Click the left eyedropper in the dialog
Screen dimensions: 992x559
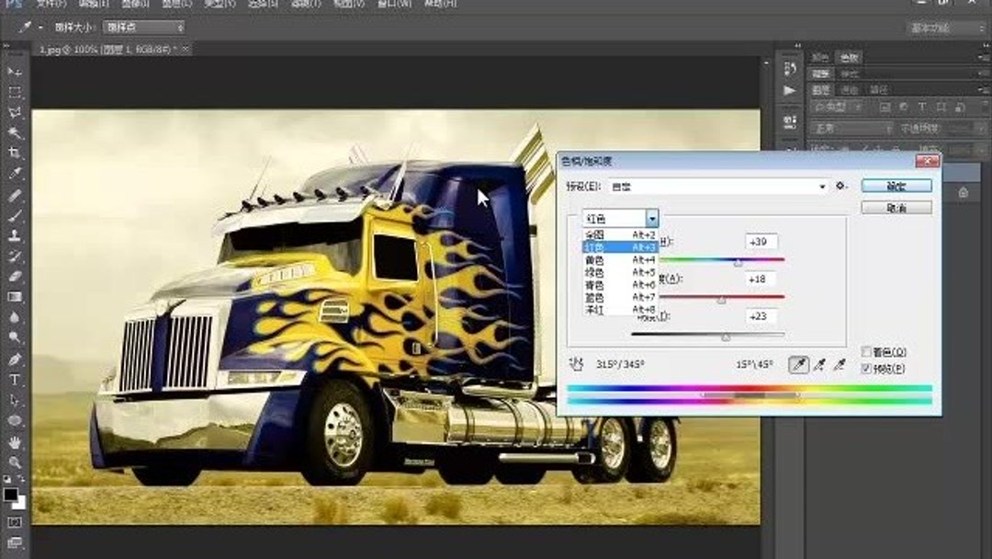coord(798,364)
